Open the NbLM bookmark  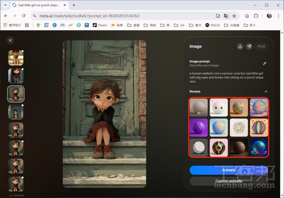(x=212, y=25)
